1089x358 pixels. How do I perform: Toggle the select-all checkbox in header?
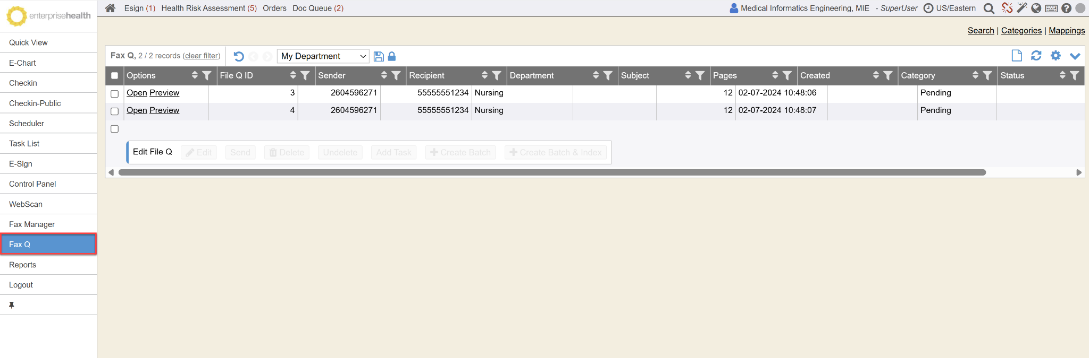coord(114,75)
